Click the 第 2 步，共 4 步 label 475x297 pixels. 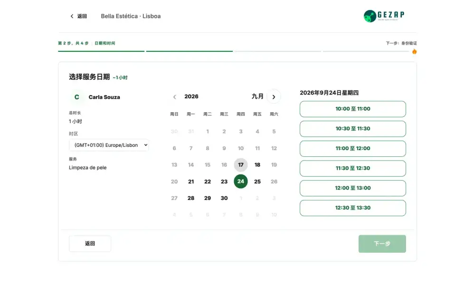click(73, 43)
